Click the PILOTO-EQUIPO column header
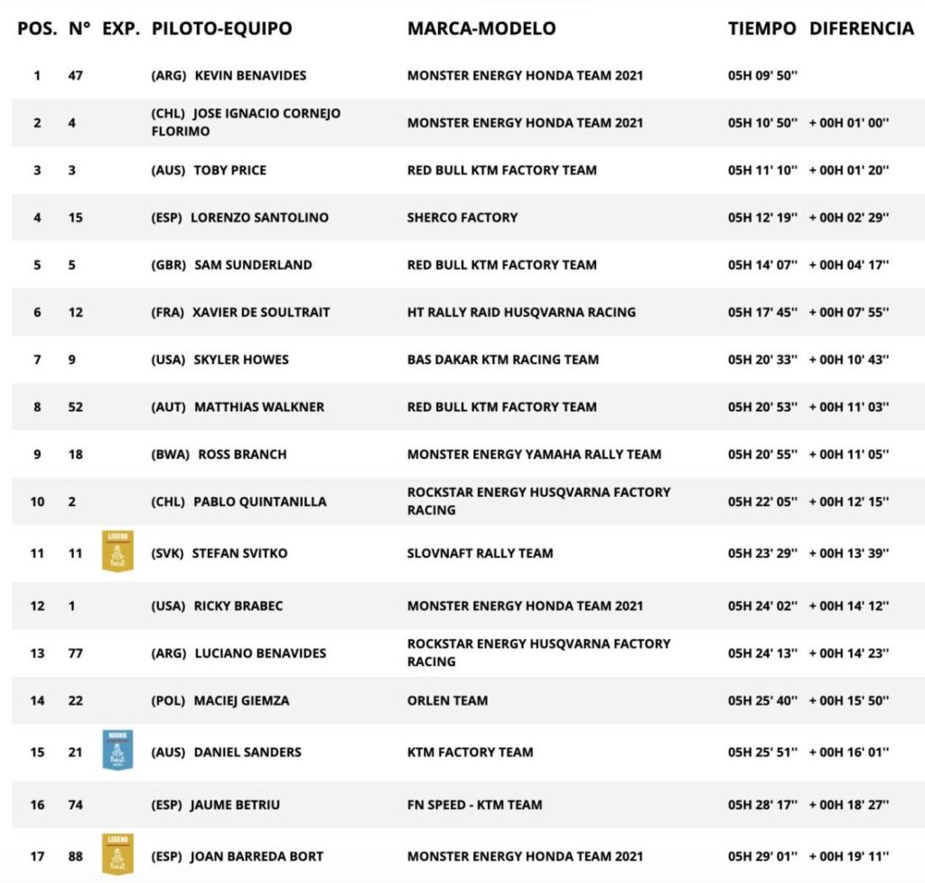The image size is (925, 883). pos(222,28)
